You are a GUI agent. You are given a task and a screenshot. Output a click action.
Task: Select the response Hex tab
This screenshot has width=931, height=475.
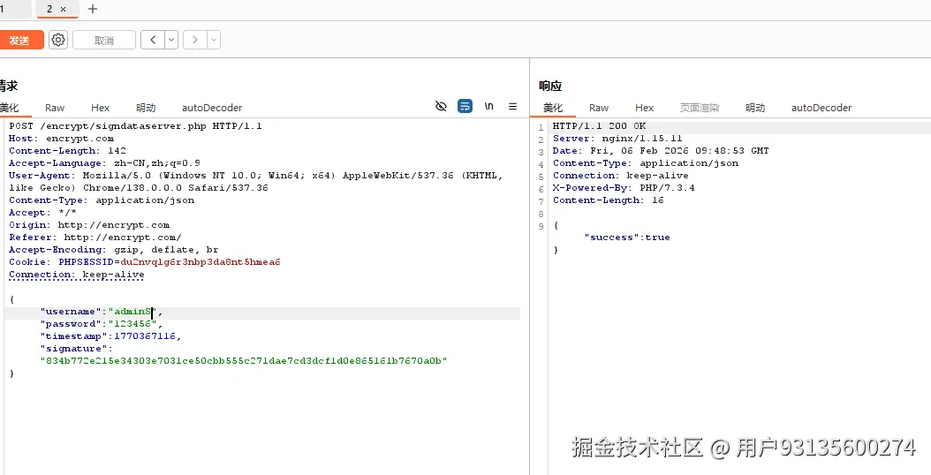644,108
